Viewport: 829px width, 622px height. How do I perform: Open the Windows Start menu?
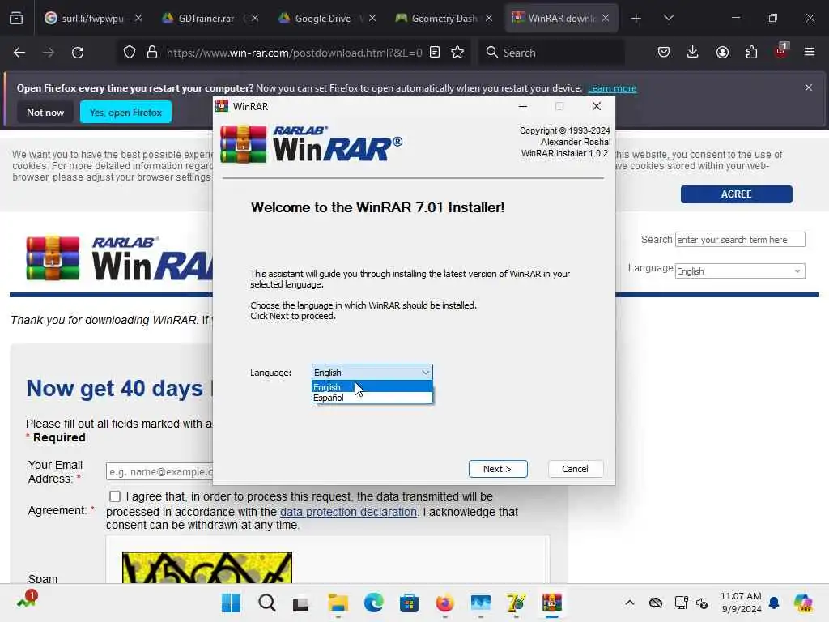tap(231, 603)
